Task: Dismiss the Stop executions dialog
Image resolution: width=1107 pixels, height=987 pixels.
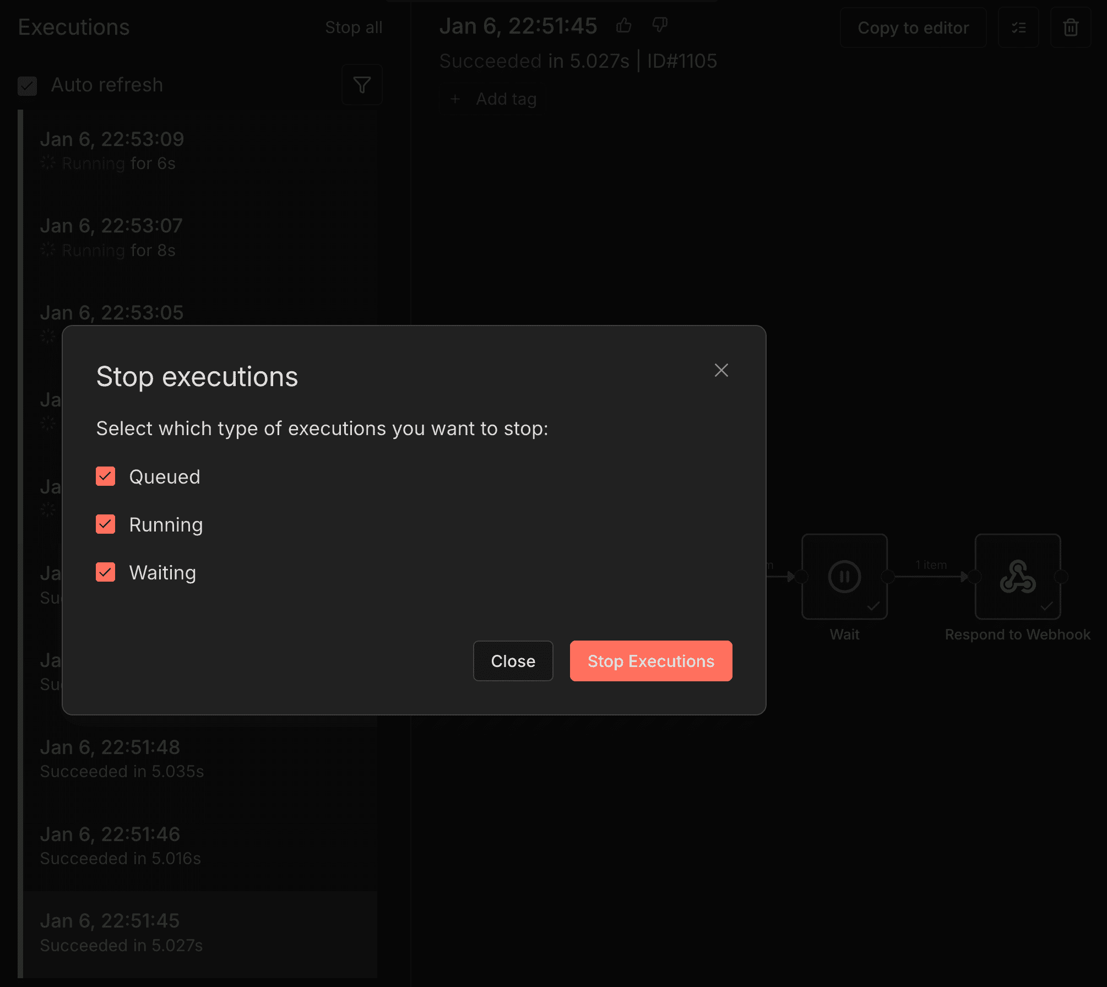Action: [x=721, y=370]
